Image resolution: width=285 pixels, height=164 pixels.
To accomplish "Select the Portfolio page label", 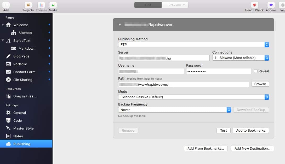I will click(20, 64).
